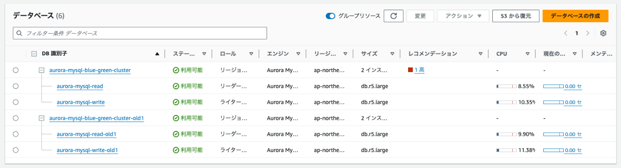Image resolution: width=621 pixels, height=168 pixels.
Task: Focus the フィルター条件 データベース search field
Action: [x=140, y=33]
